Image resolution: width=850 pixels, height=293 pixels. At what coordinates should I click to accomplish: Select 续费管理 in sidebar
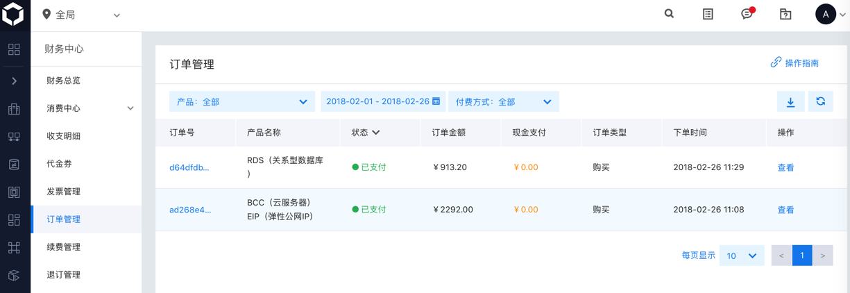[x=63, y=247]
